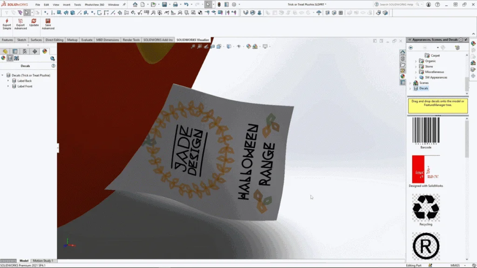Click the Rebuild traffic light icon
The width and height of the screenshot is (477, 268).
[x=218, y=5]
